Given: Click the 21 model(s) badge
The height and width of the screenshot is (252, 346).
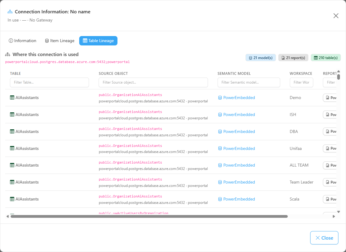Looking at the screenshot, I should pyautogui.click(x=261, y=58).
